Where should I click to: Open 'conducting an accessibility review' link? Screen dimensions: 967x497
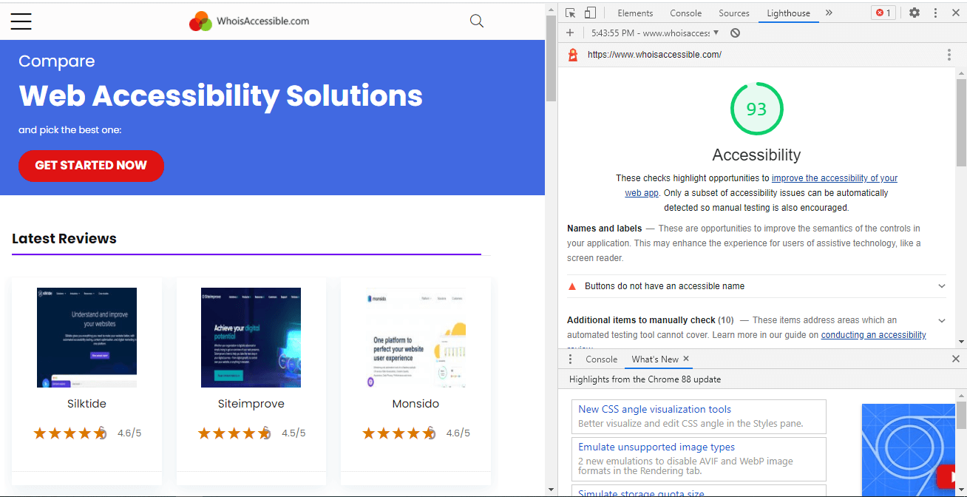(873, 335)
